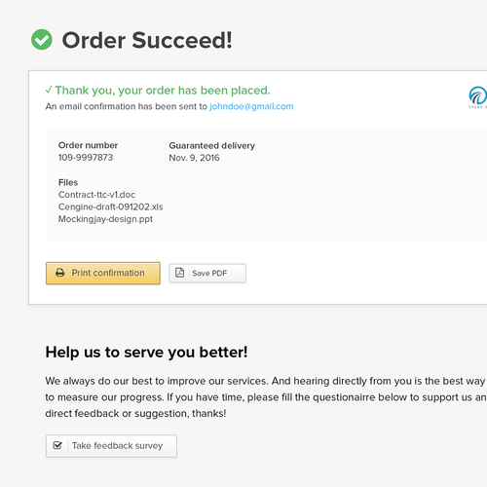Click the checkbox icon on feedback survey button
Screen dimensions: 487x487
coord(57,445)
